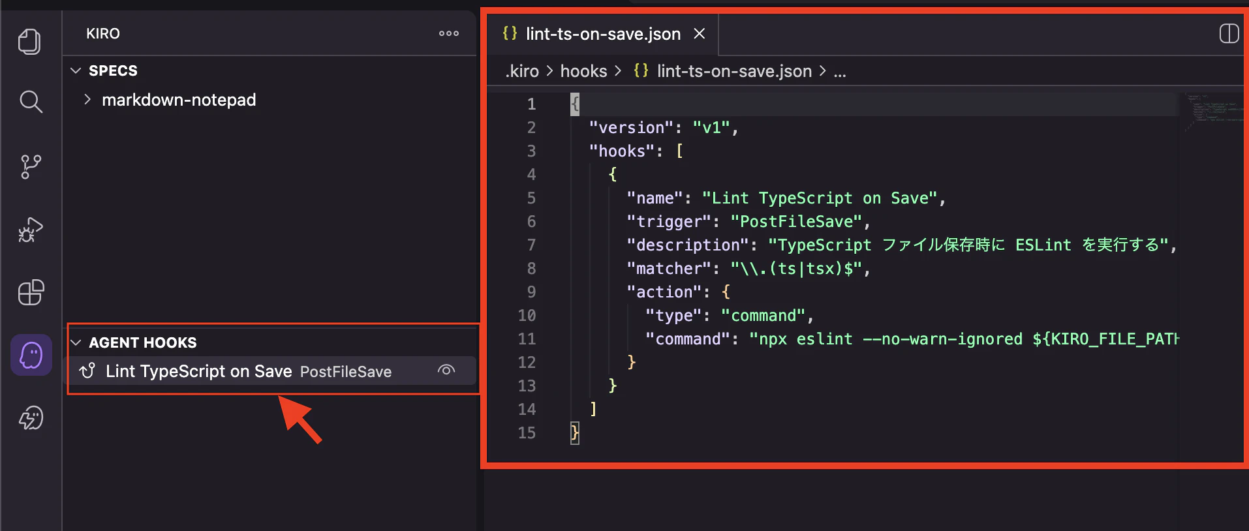
Task: Click the regex matcher value on line 8
Action: 796,269
